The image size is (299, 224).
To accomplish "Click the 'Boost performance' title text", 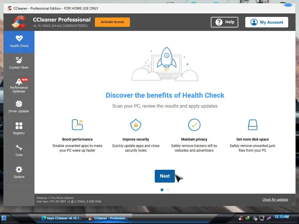I will [77, 139].
